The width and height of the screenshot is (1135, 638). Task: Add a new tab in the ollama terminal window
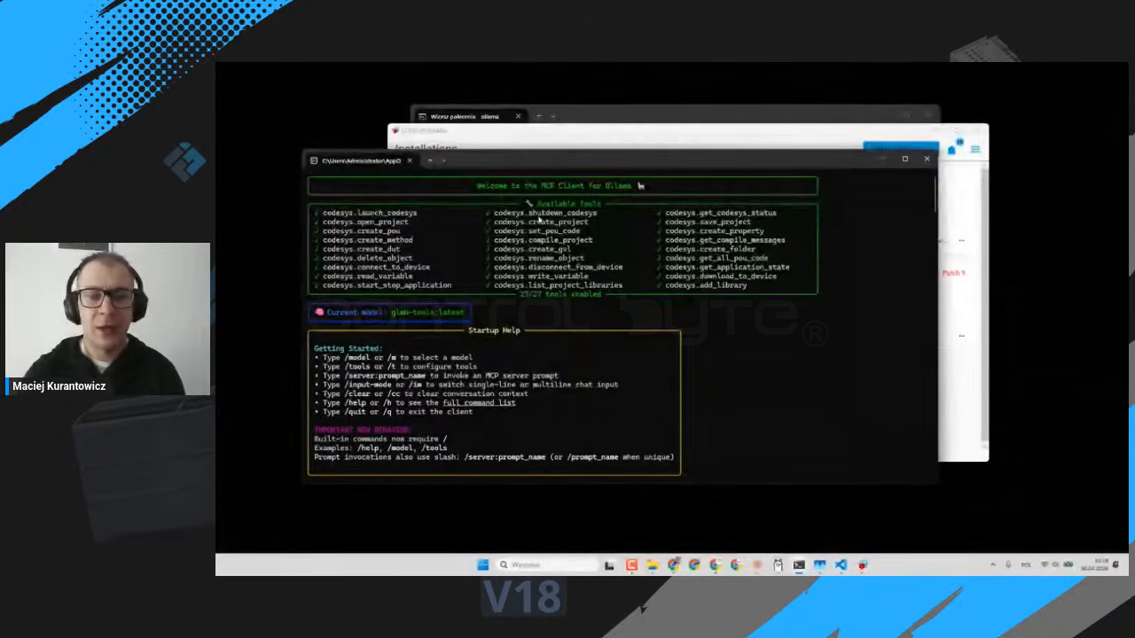click(538, 116)
